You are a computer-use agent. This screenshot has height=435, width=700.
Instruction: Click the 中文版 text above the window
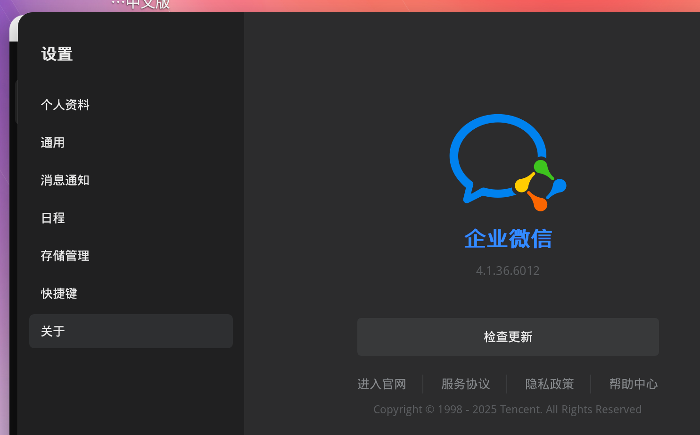[148, 4]
